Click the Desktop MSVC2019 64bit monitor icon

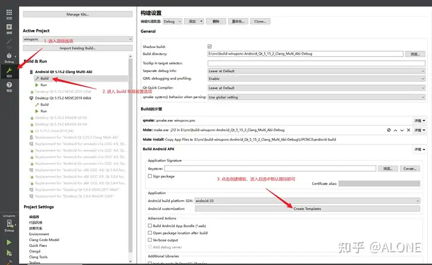(31, 98)
